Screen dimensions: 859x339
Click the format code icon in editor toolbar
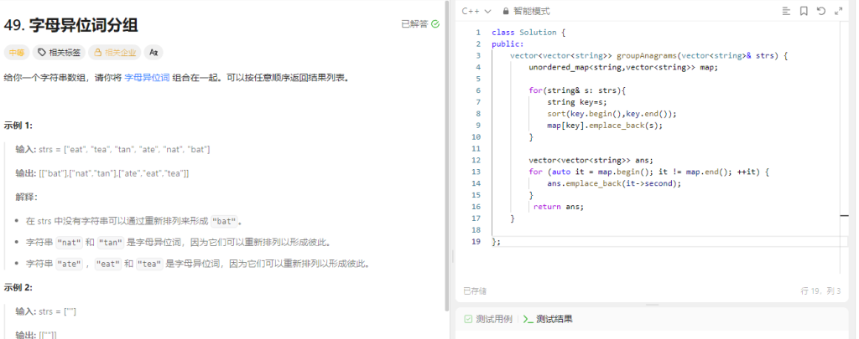[x=786, y=11]
